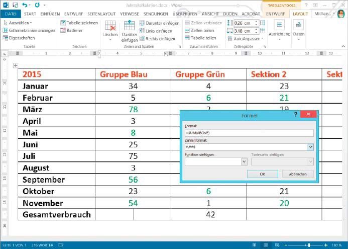
Task: Click Zeilen verteilen icon
Action: point(263,23)
